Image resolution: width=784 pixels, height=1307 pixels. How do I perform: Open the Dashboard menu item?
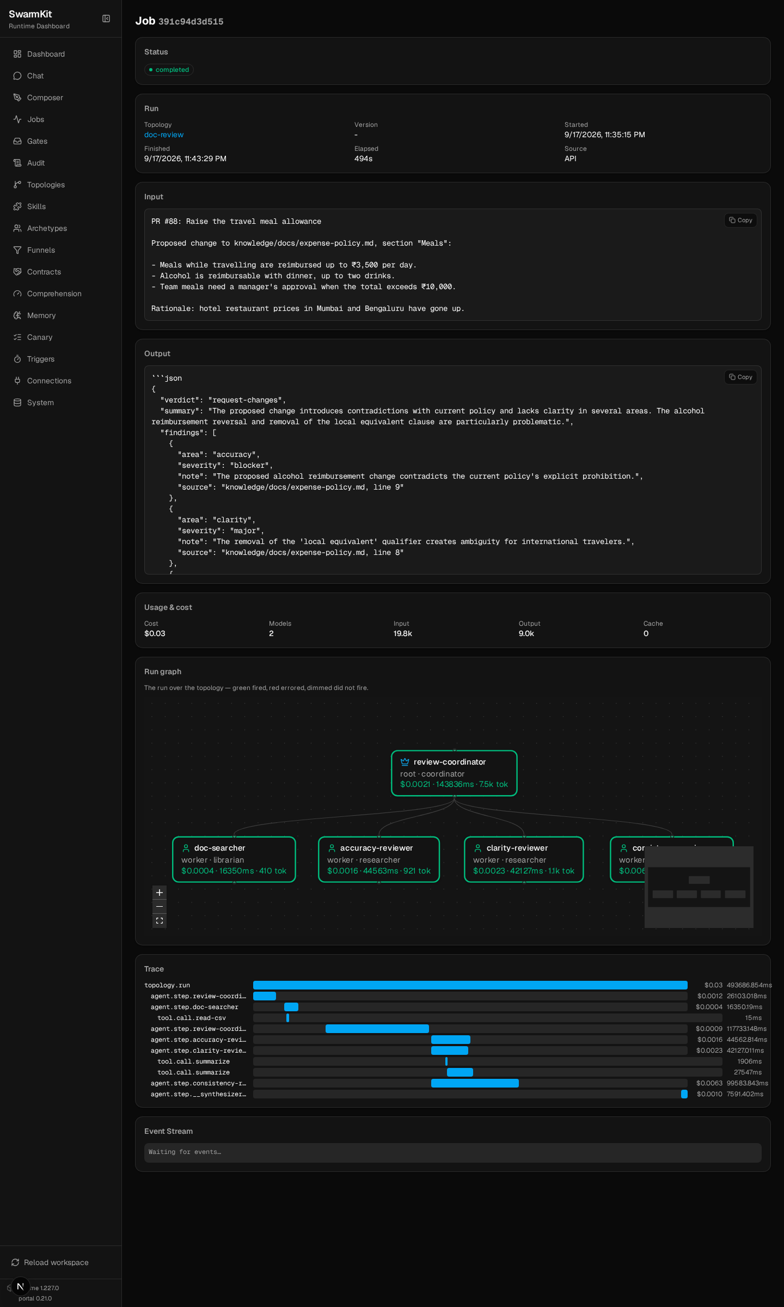pyautogui.click(x=60, y=54)
